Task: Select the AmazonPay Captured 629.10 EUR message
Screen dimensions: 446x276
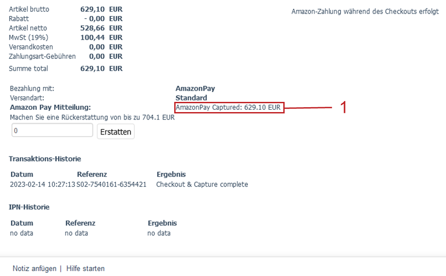Action: coord(228,107)
